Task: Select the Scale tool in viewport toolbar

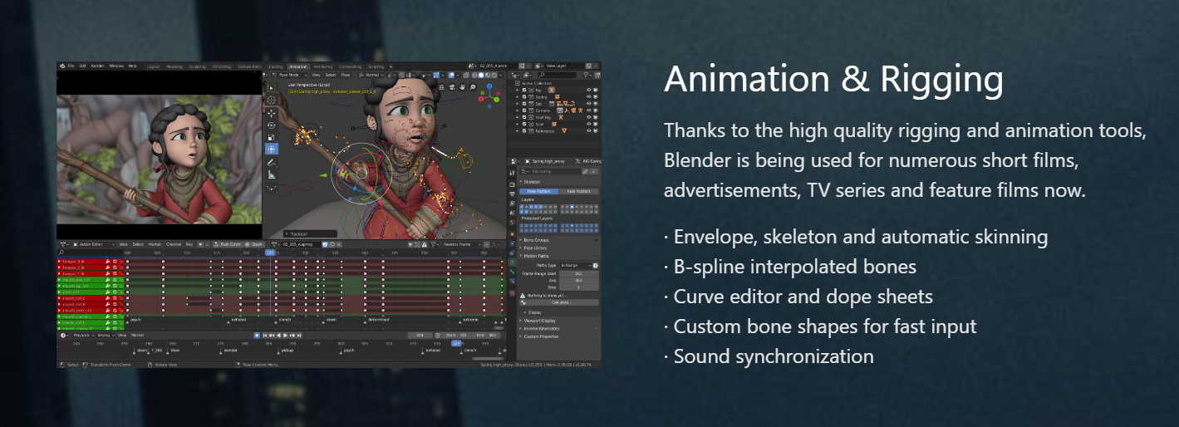Action: [271, 137]
